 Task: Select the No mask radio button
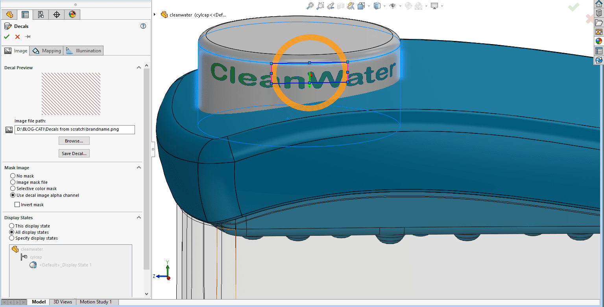[13, 176]
